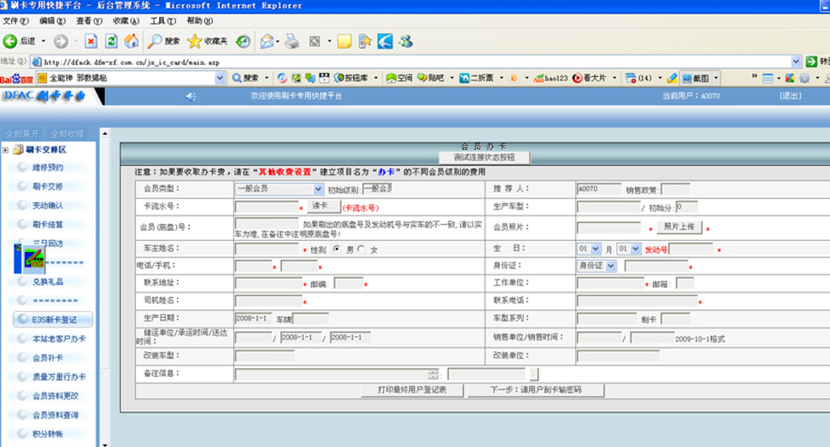Select E3S新卡登记 sidebar item

53,320
